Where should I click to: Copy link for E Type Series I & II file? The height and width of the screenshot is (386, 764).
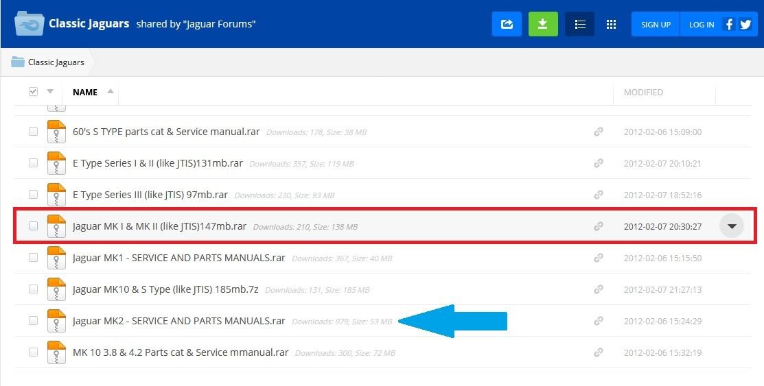click(599, 163)
